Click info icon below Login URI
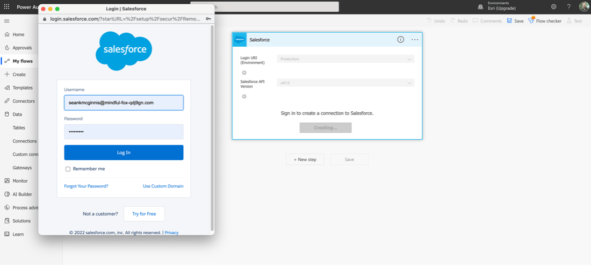Viewport: 591px width, 266px height. coord(244,73)
